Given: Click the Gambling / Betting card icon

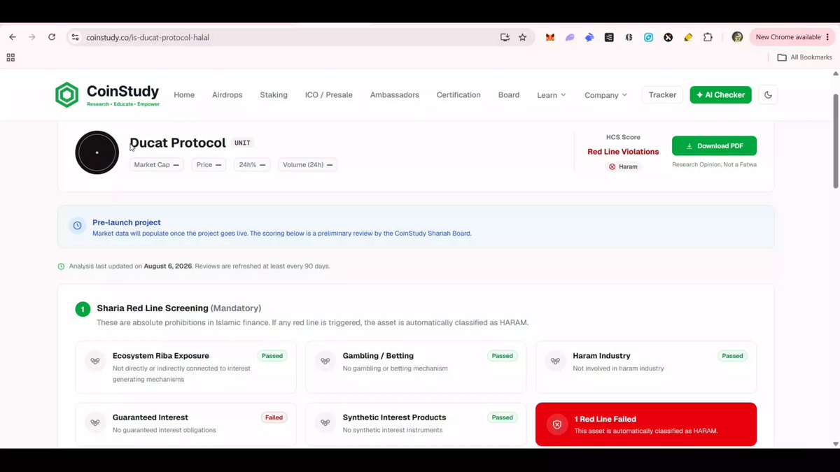Looking at the screenshot, I should tap(325, 361).
